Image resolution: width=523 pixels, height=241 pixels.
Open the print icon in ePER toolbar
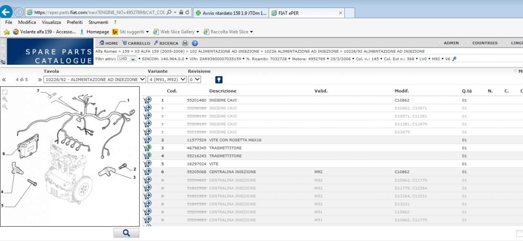185,43
